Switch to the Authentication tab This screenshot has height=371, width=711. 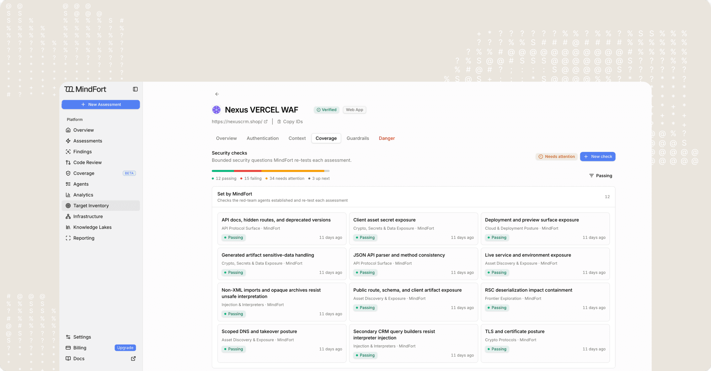[x=263, y=138]
